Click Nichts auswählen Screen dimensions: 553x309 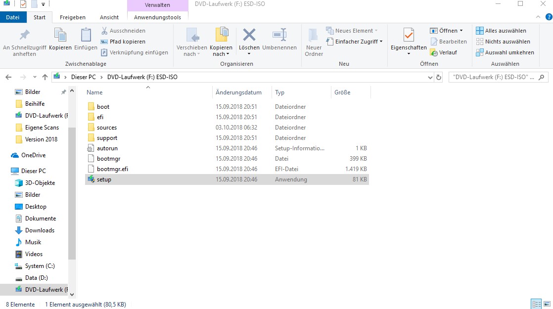coord(503,42)
